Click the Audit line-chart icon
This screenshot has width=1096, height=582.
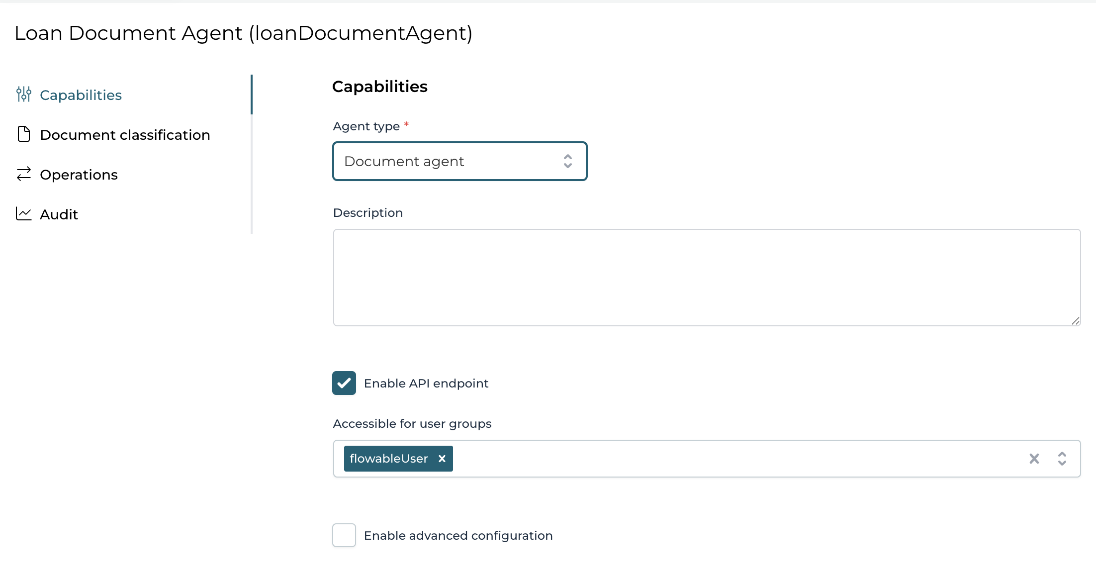tap(23, 214)
